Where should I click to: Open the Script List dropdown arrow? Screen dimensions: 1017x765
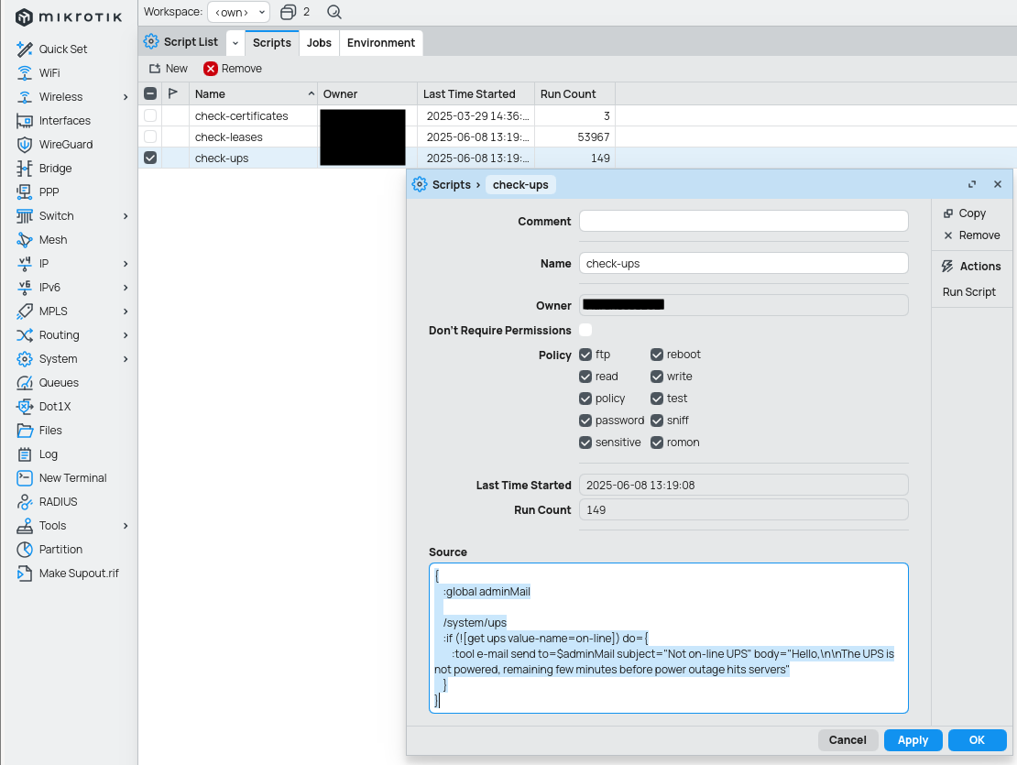coord(235,43)
